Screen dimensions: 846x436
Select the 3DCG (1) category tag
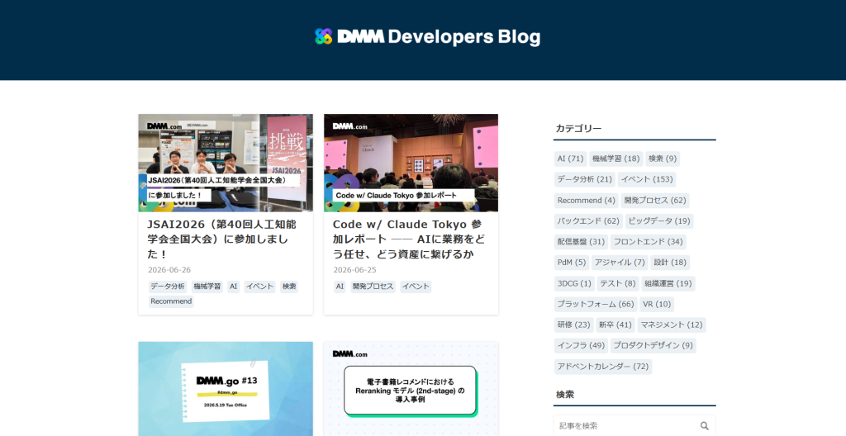click(x=574, y=283)
